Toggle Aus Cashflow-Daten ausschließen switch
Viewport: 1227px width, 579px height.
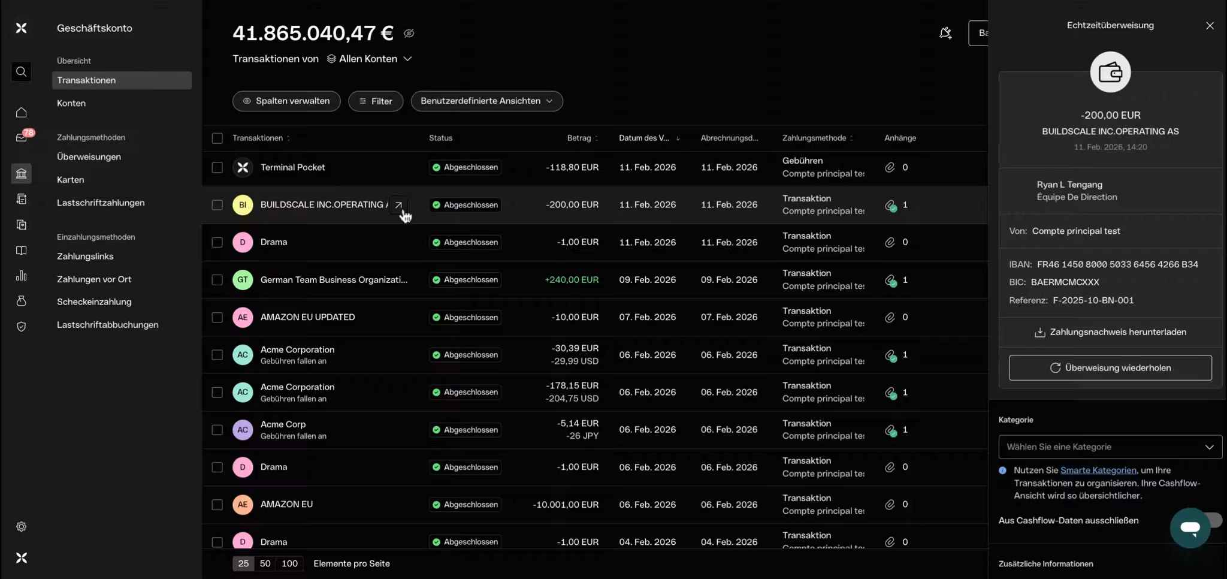point(1213,520)
